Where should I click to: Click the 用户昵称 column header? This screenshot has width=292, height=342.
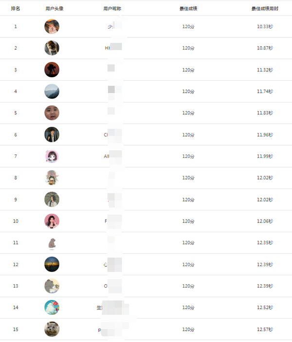coord(112,9)
